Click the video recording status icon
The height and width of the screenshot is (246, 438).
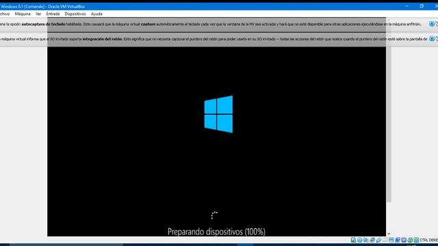click(398, 240)
